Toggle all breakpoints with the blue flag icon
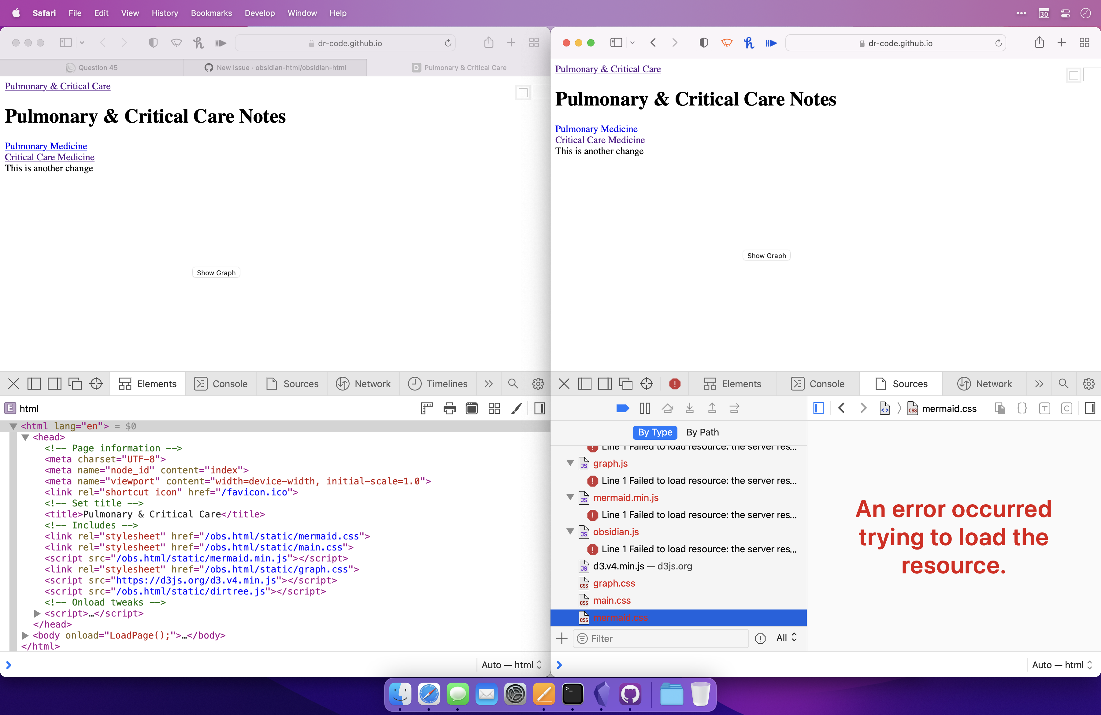The image size is (1101, 715). pos(622,408)
